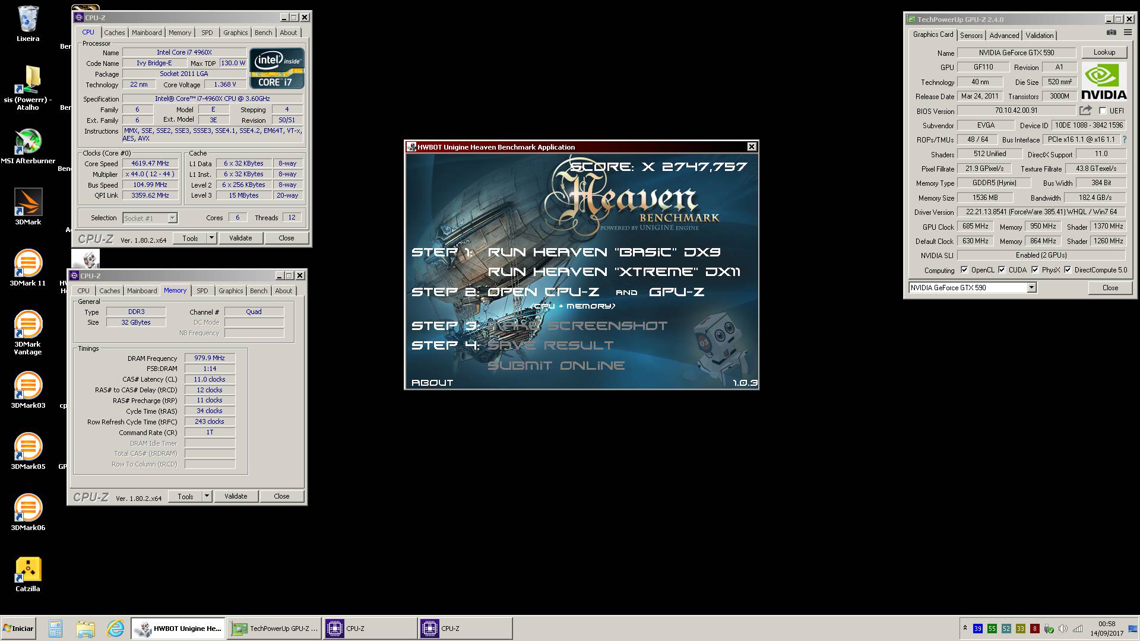Toggle the OpenCL checkbox
Viewport: 1140px width, 641px height.
[x=964, y=269]
